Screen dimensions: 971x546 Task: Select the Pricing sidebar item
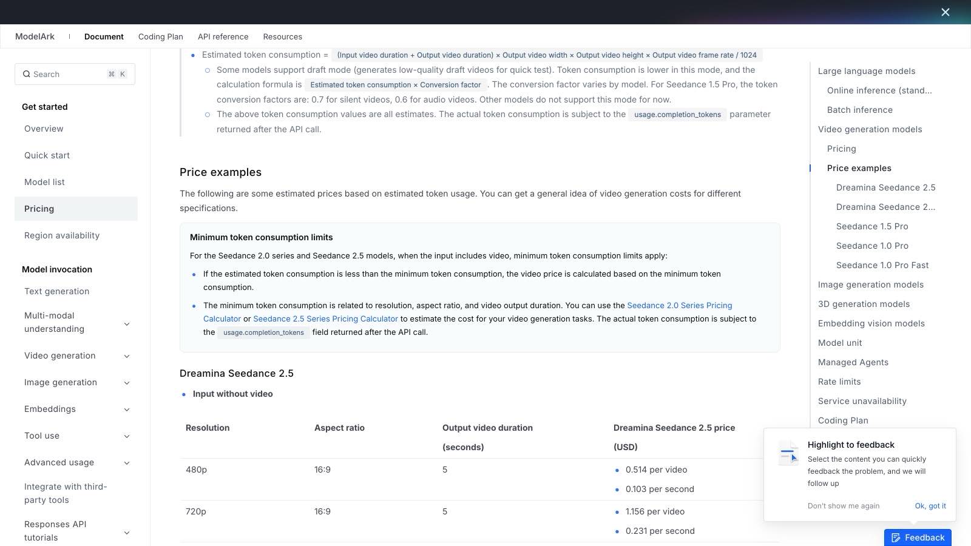pyautogui.click(x=76, y=209)
